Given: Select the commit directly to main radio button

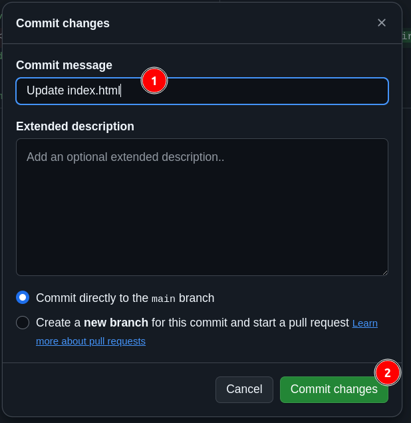Looking at the screenshot, I should pyautogui.click(x=23, y=297).
